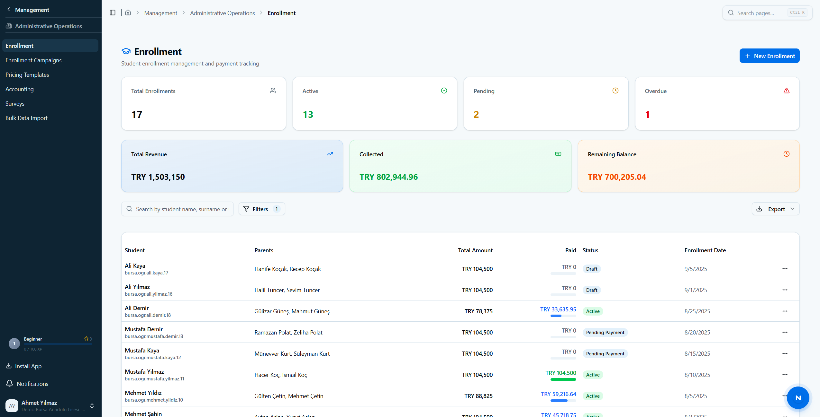Click the Total Amount column header
This screenshot has width=820, height=417.
[475, 250]
